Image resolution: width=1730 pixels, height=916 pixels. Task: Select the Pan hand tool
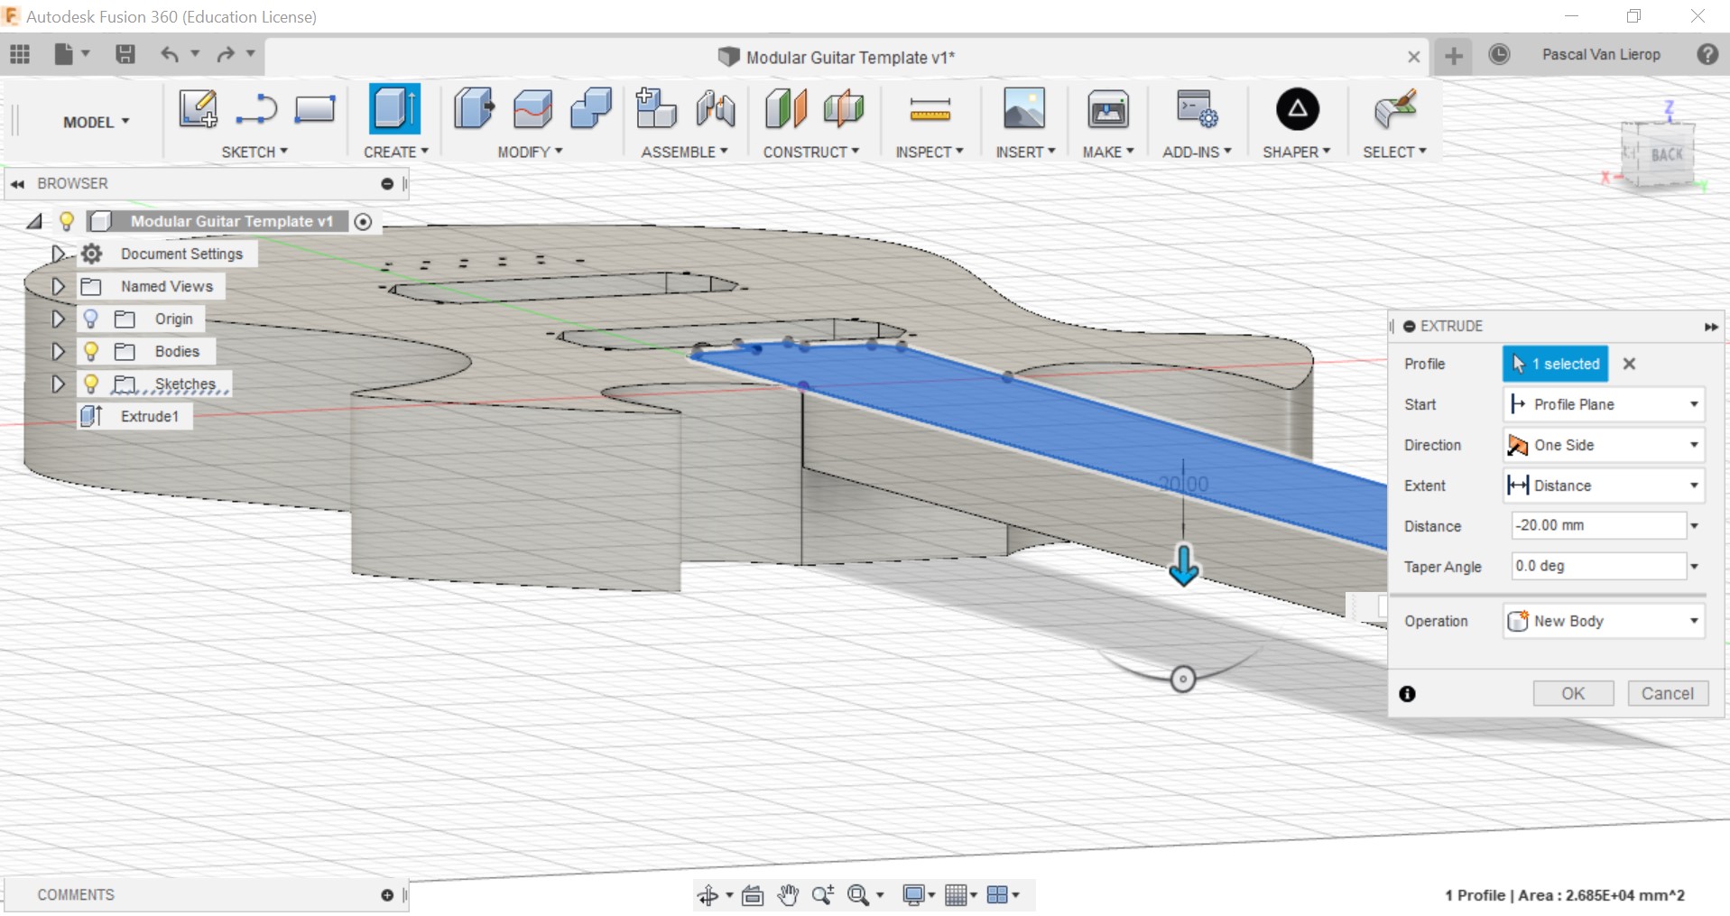click(788, 895)
